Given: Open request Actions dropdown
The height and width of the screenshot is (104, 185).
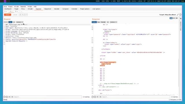Looking at the screenshot, I should tap(19, 22).
